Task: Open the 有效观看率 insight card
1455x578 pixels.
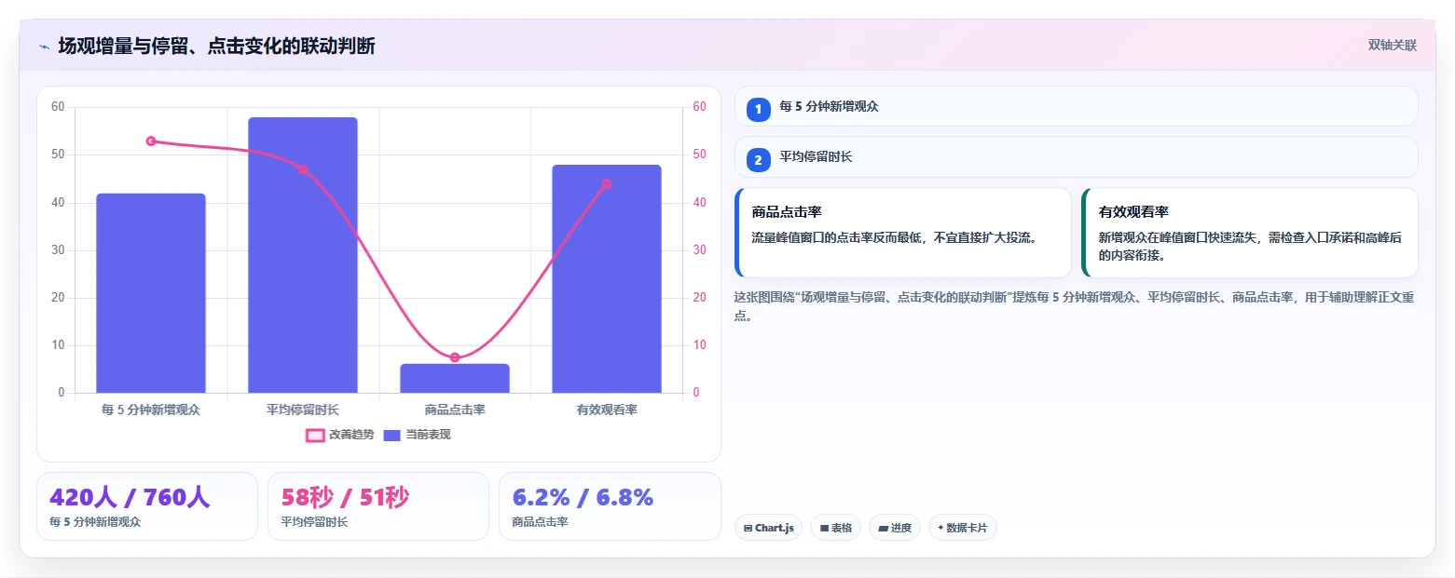Action: [x=1249, y=233]
